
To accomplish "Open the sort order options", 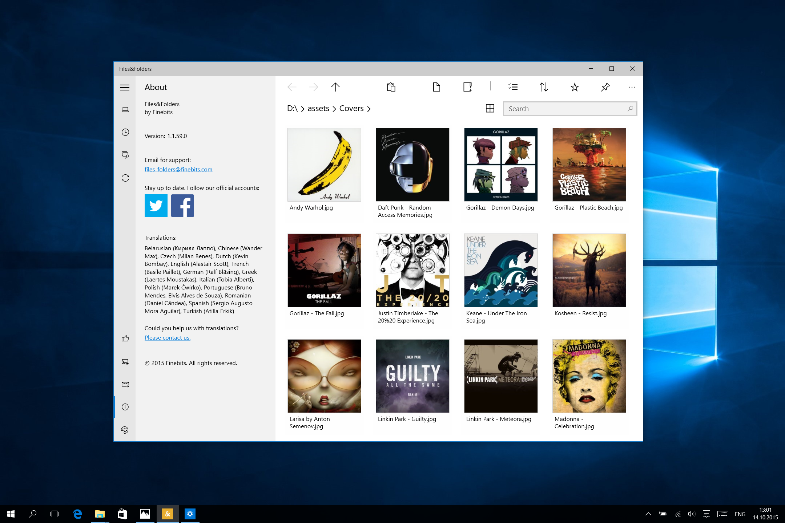I will pyautogui.click(x=544, y=87).
